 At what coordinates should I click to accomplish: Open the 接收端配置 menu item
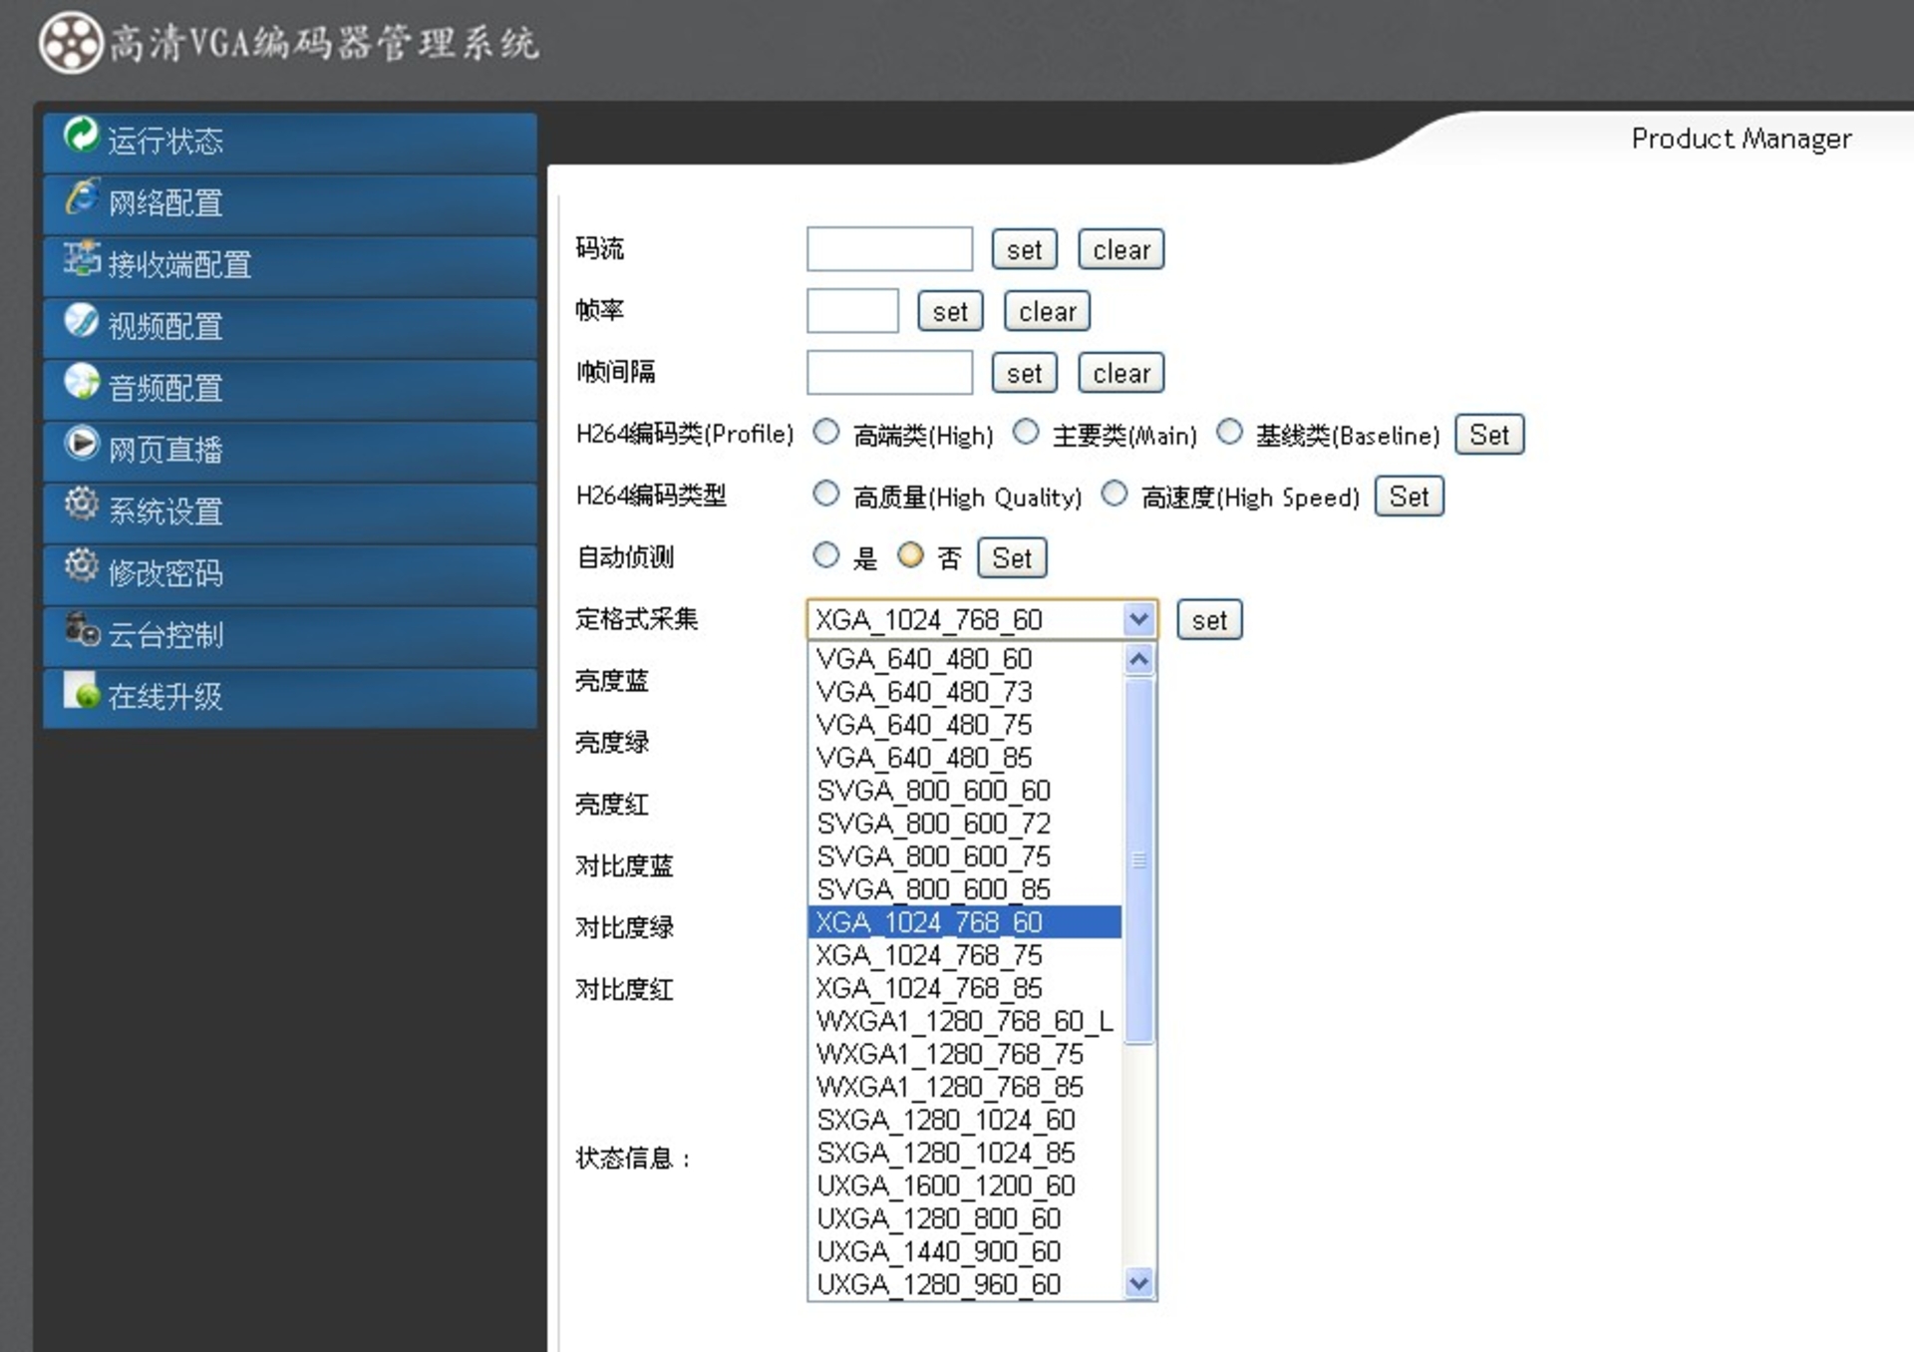pos(290,265)
